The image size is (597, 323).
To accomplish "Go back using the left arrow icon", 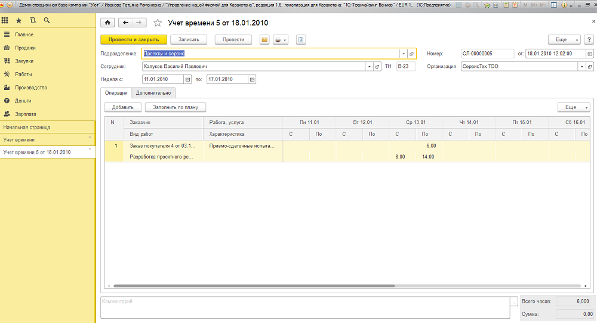I will click(125, 23).
